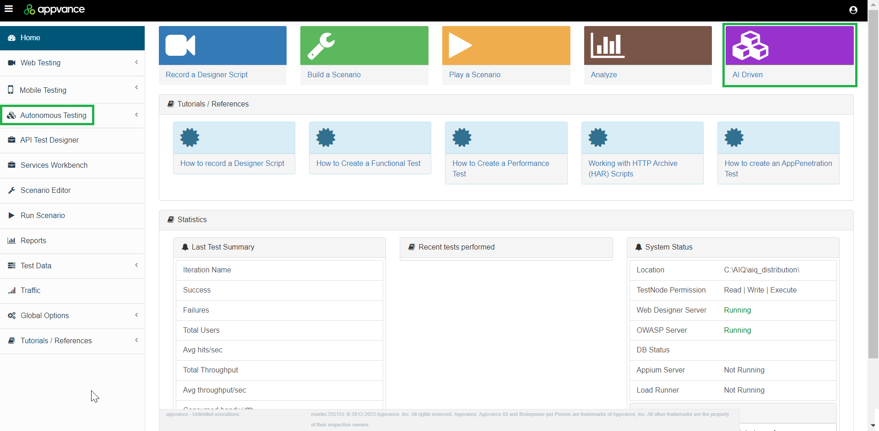Open Record a Designer Script link
Screen dimensions: 879x431
coord(206,74)
